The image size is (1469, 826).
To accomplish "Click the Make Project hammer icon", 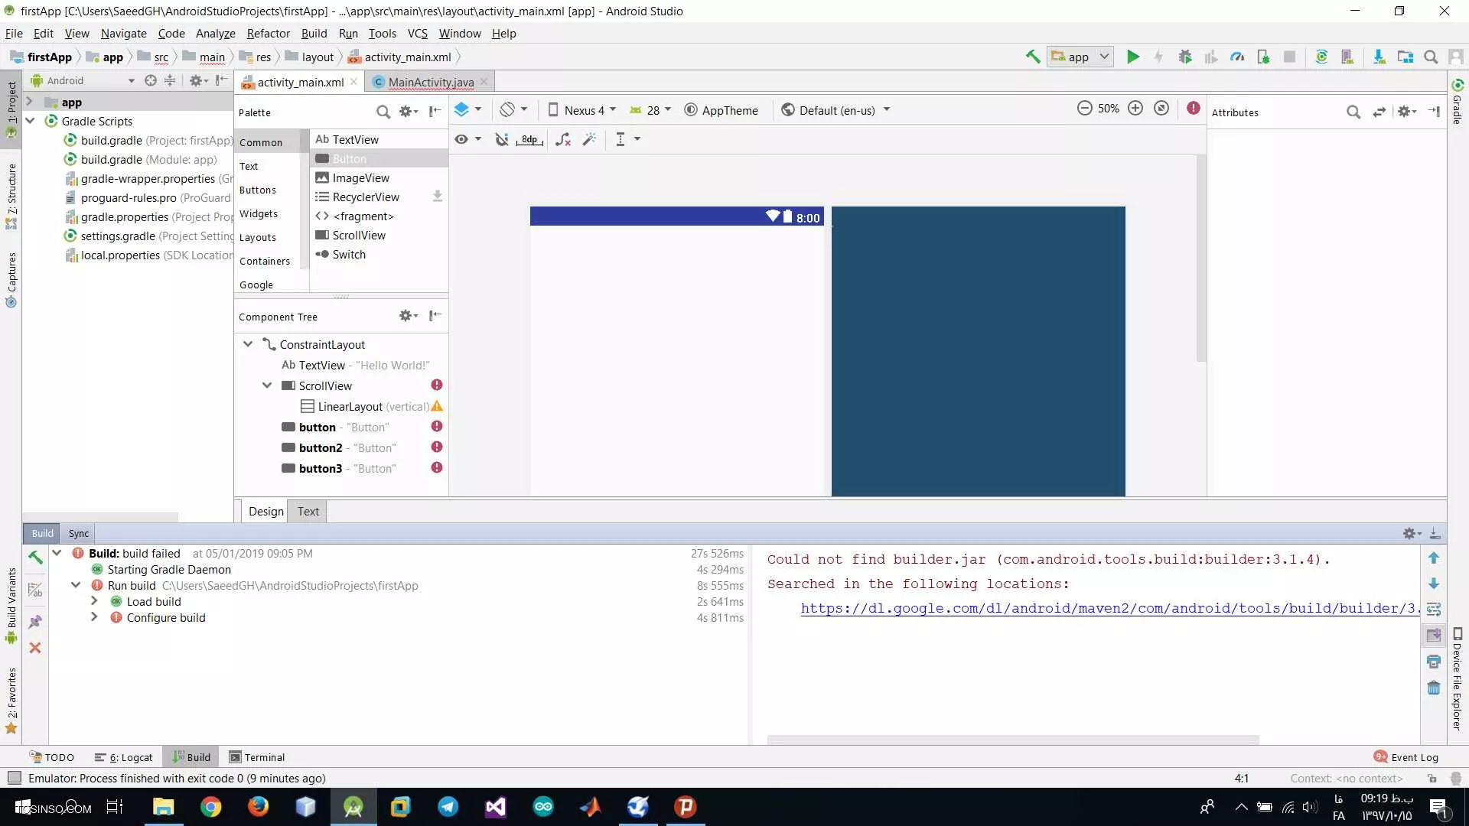I will [x=1033, y=57].
